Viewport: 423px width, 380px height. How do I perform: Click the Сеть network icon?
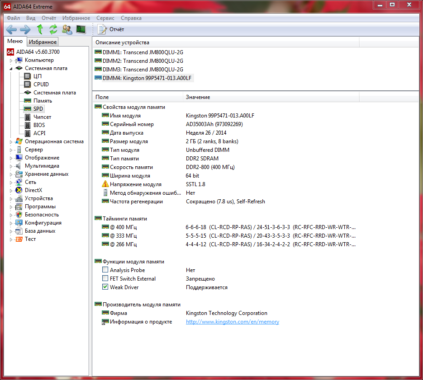[x=19, y=182]
